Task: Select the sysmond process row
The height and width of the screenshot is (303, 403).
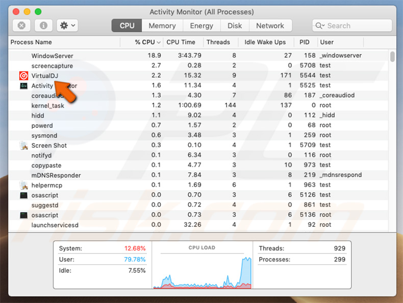Action: (x=198, y=135)
